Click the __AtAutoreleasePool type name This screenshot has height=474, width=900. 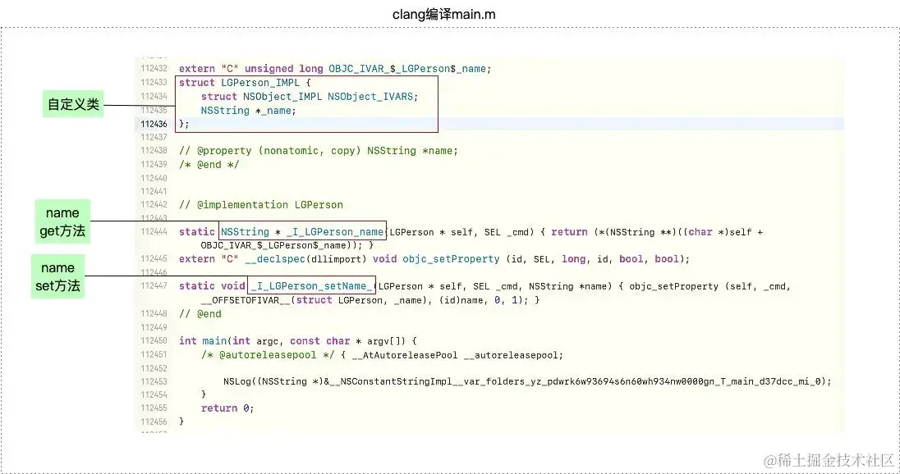pyautogui.click(x=405, y=355)
